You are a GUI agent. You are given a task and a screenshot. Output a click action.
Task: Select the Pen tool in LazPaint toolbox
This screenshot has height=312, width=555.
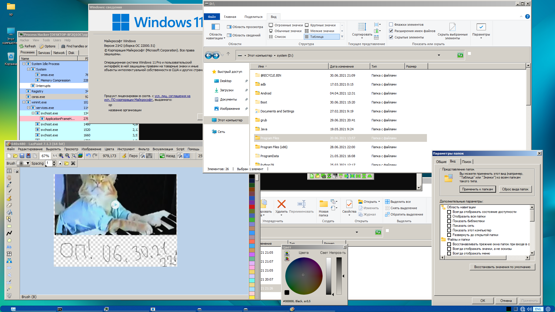(9, 191)
